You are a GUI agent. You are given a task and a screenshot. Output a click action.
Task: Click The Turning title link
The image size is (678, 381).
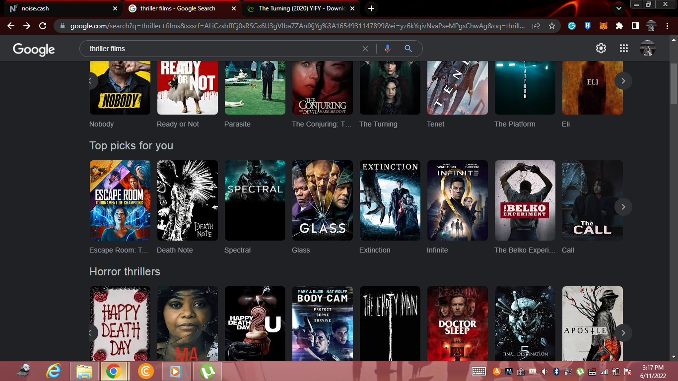click(378, 124)
